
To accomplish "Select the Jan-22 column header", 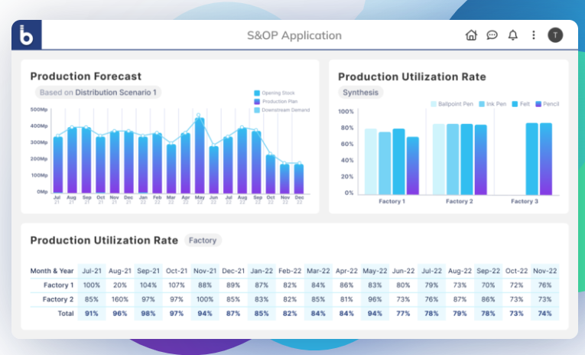I will tap(262, 271).
